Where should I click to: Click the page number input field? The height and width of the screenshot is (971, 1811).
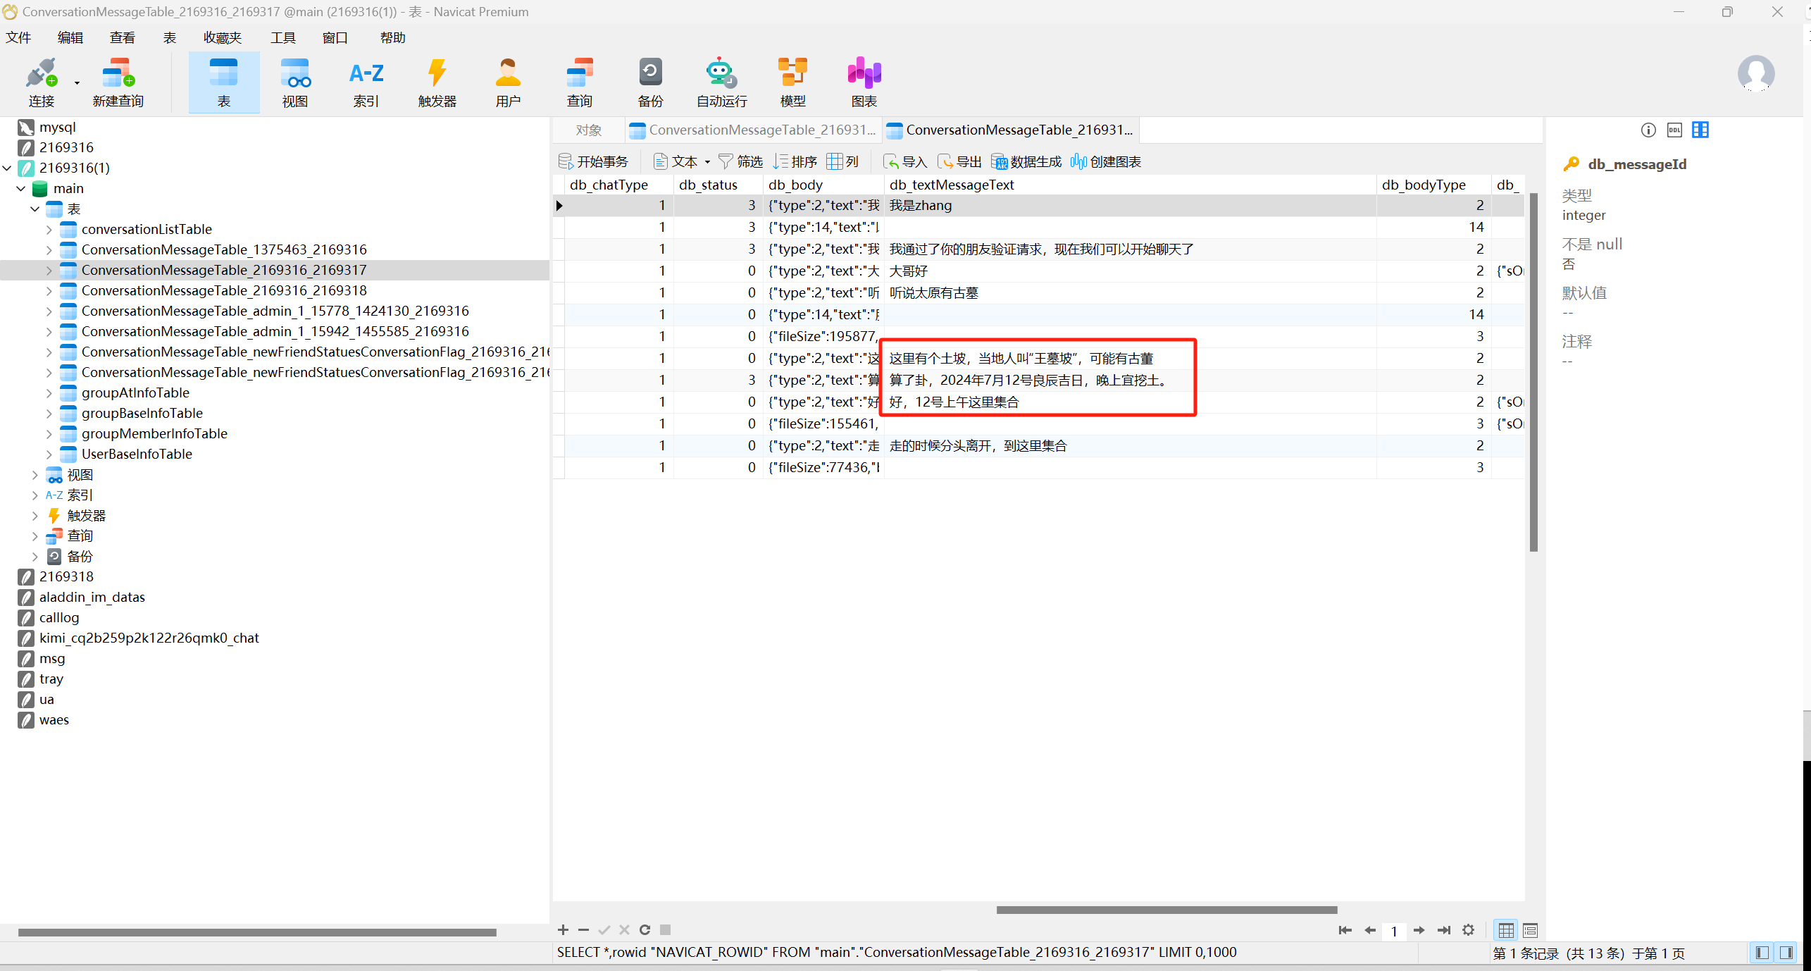click(1393, 931)
